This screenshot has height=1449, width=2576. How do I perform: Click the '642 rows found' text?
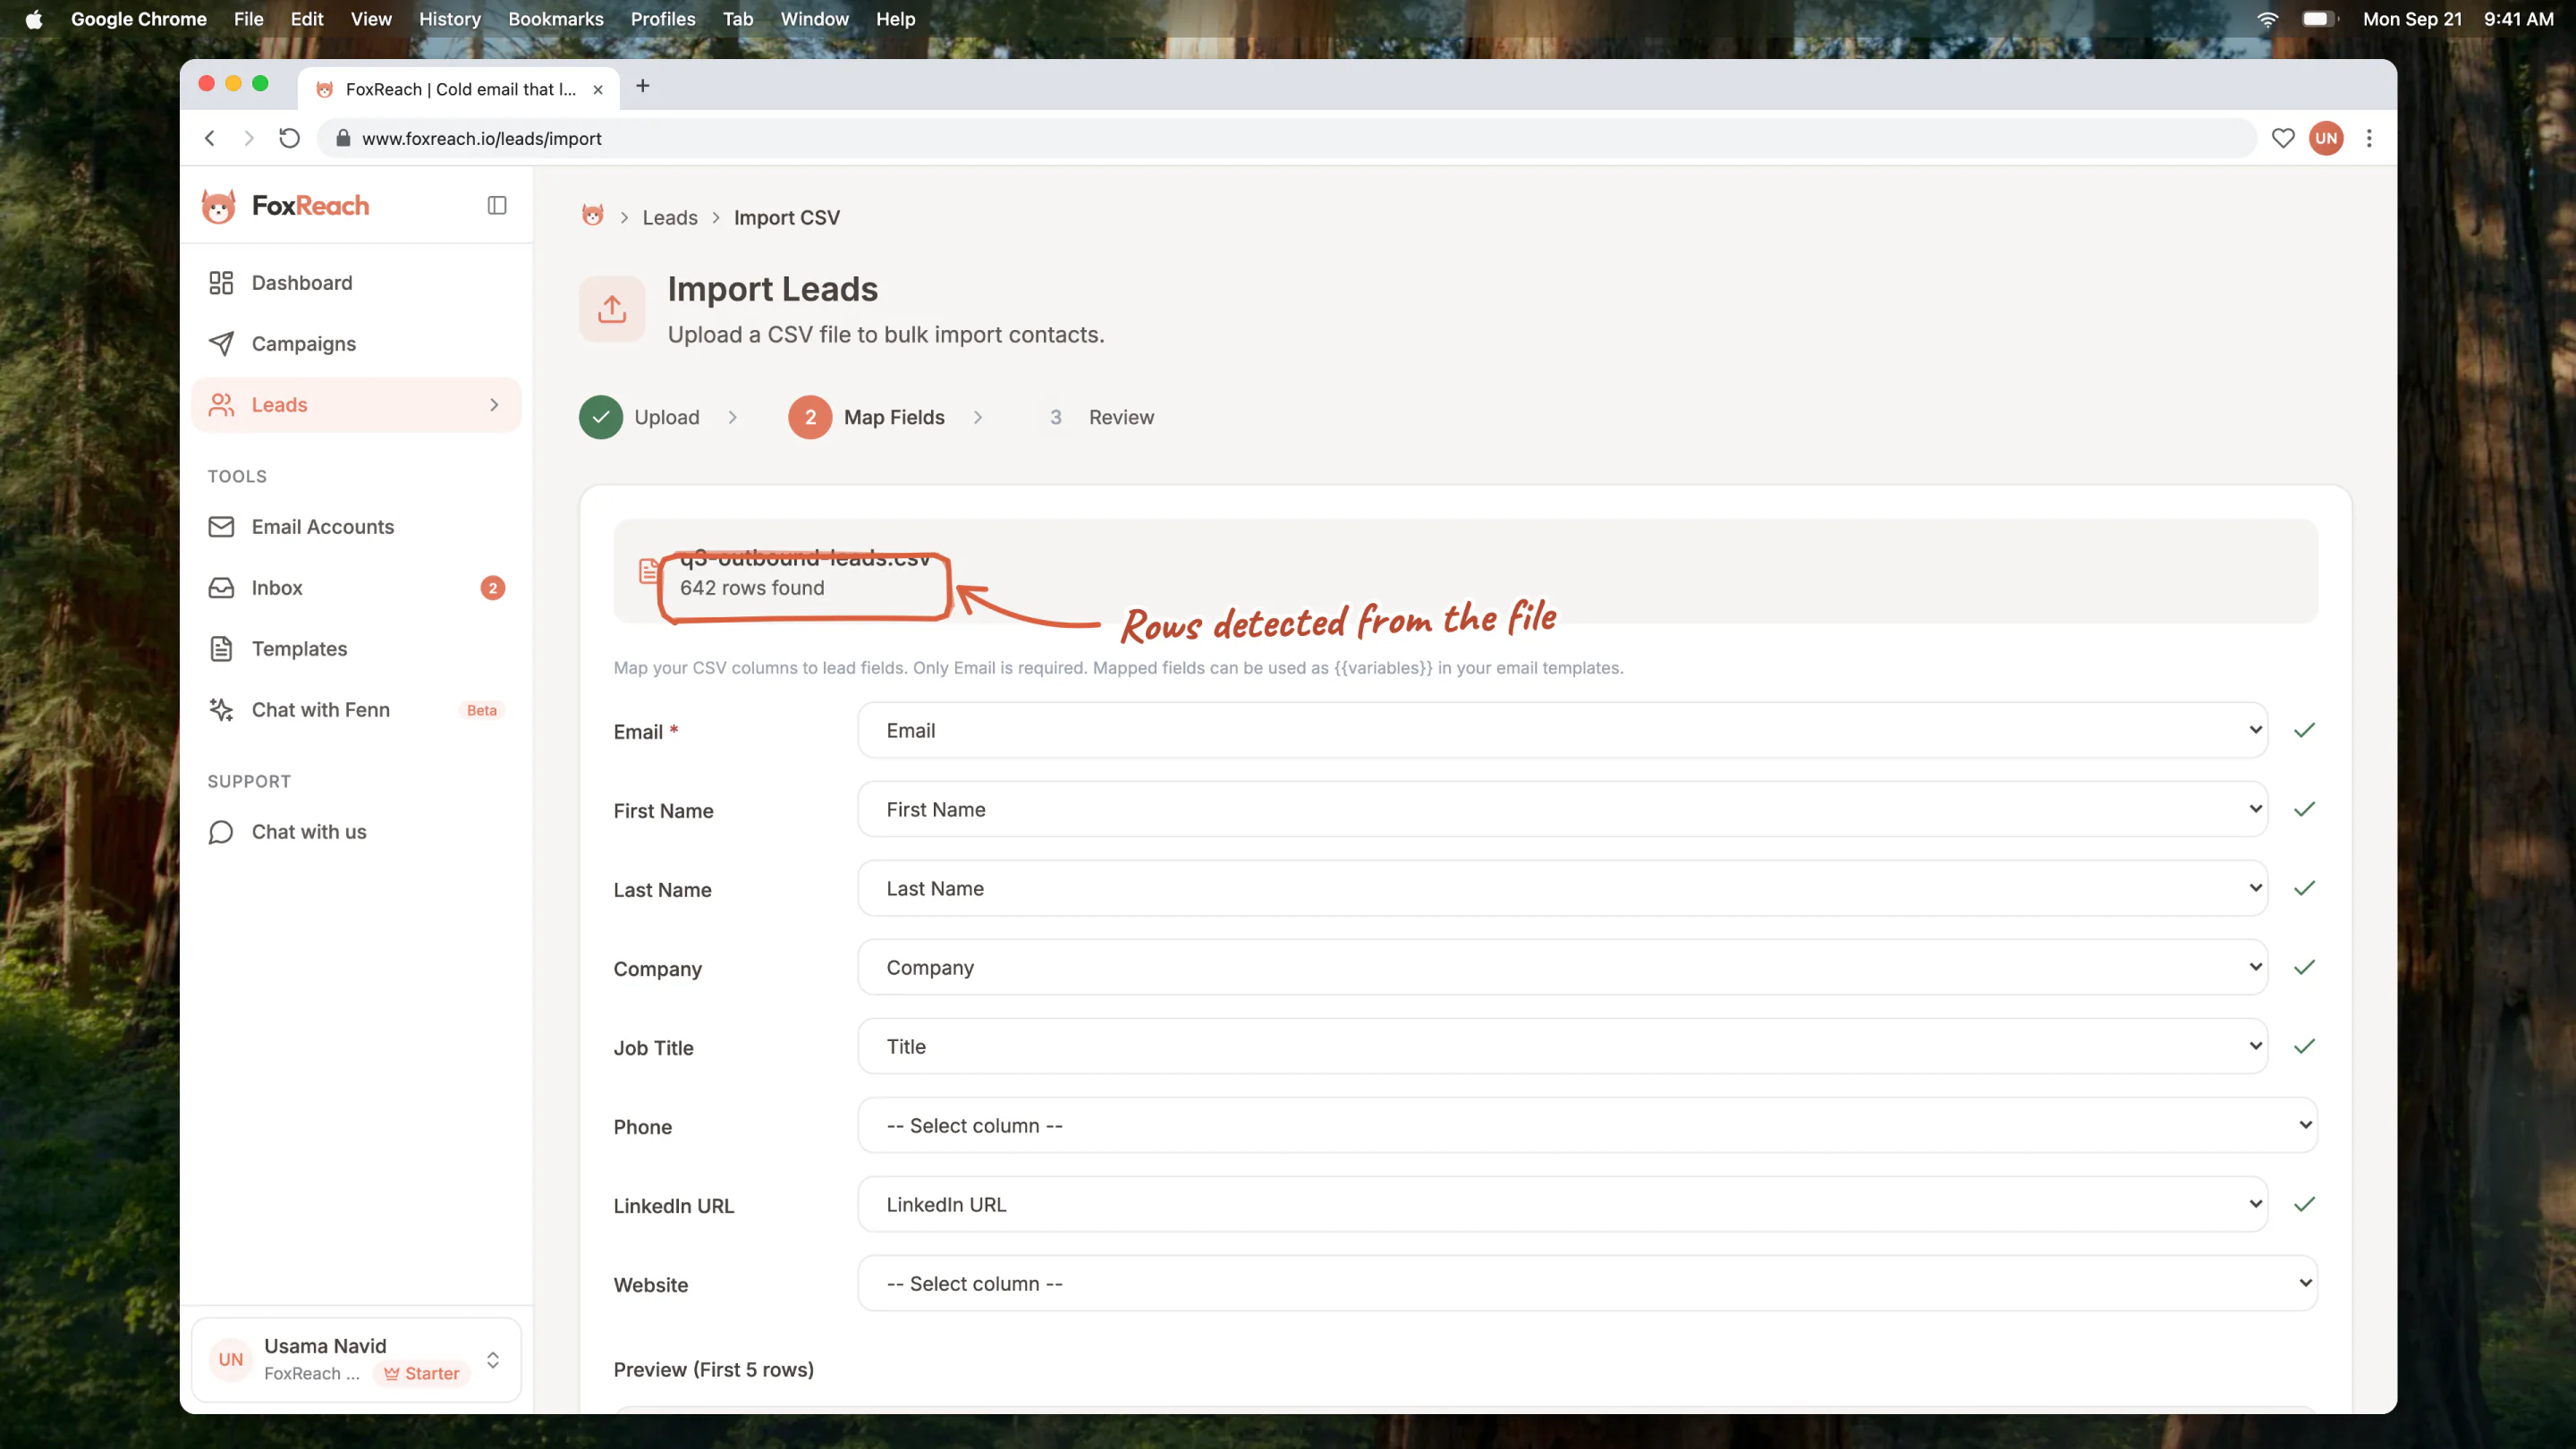click(752, 588)
